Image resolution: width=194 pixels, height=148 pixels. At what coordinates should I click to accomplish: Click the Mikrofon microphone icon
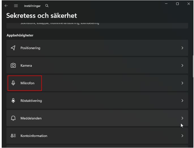[13, 83]
